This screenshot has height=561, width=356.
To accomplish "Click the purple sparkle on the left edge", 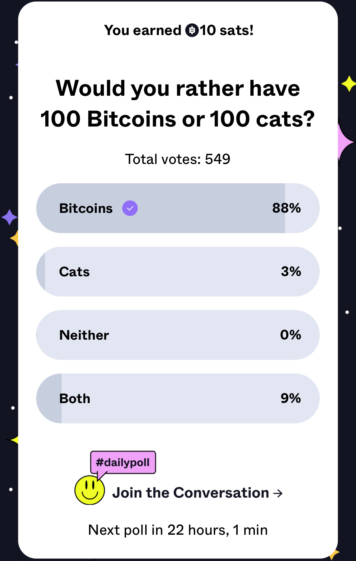I will click(9, 217).
